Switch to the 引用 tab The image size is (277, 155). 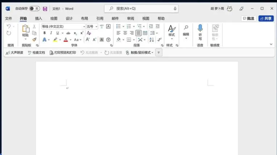point(100,18)
